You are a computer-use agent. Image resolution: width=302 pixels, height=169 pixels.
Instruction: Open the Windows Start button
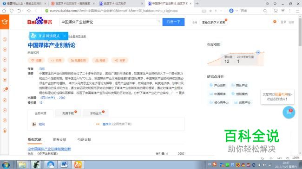(6, 165)
